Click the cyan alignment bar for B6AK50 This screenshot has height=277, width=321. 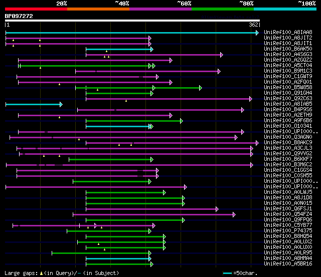119,49
